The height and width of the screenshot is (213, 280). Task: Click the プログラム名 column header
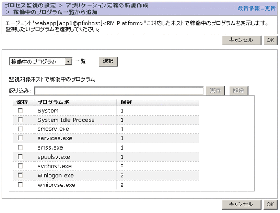(54, 102)
